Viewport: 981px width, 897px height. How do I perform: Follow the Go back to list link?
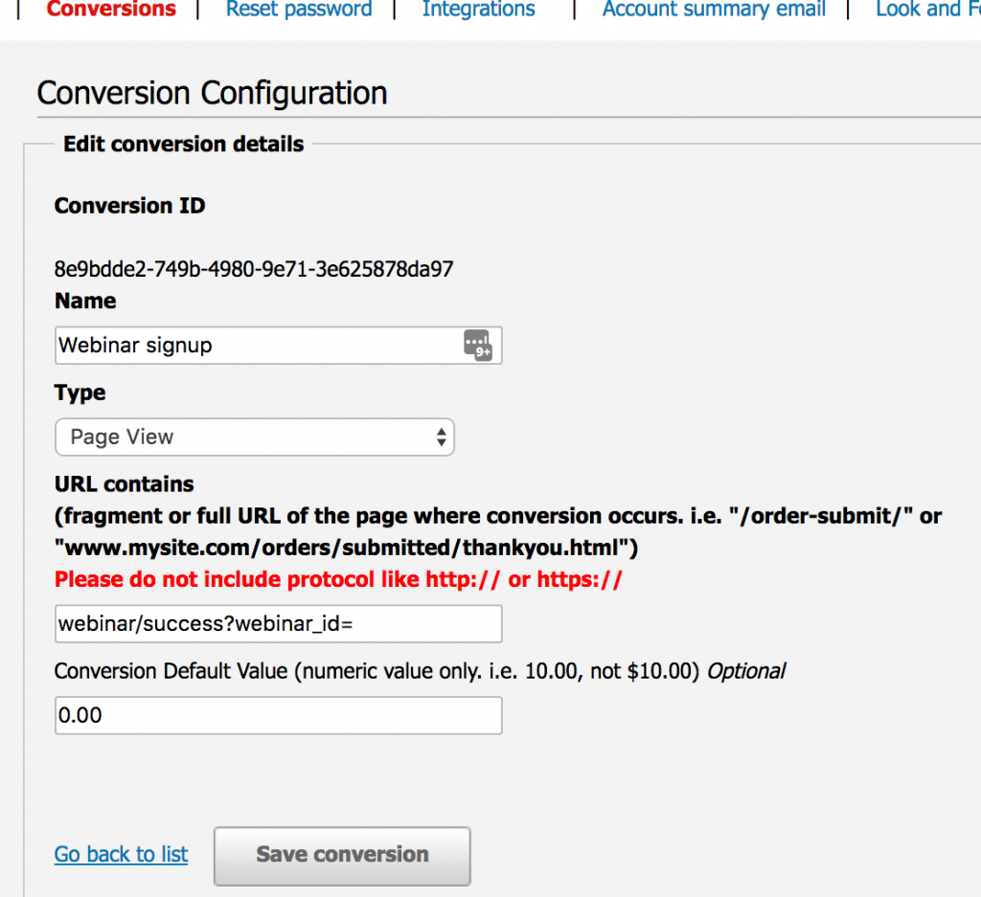coord(121,855)
